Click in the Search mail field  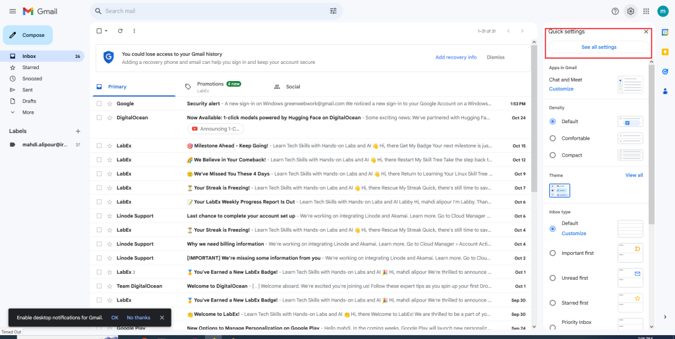tap(211, 11)
